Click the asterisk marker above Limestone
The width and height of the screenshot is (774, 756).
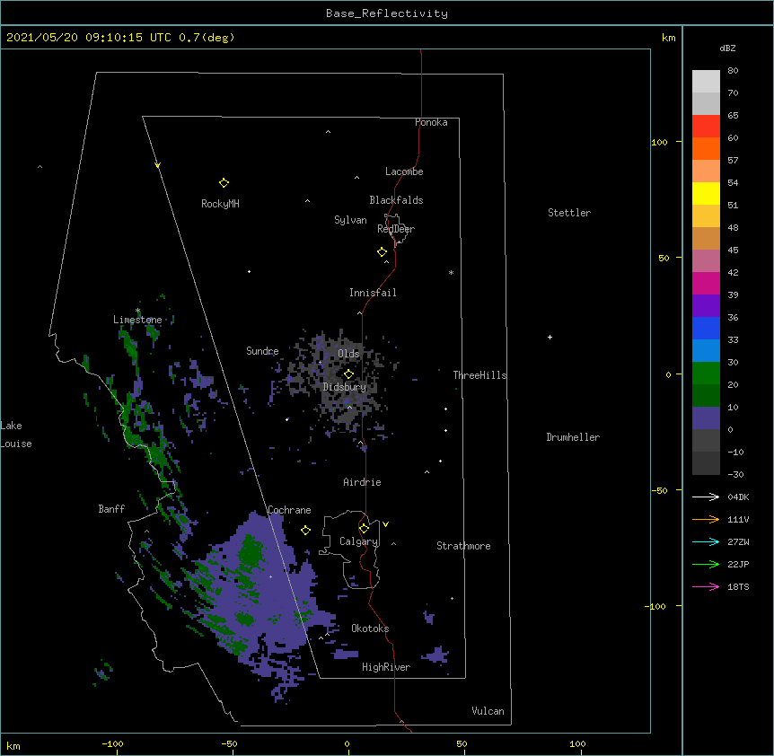[137, 311]
